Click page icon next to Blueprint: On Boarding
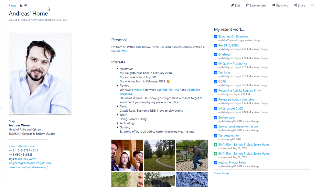 pos(215,37)
